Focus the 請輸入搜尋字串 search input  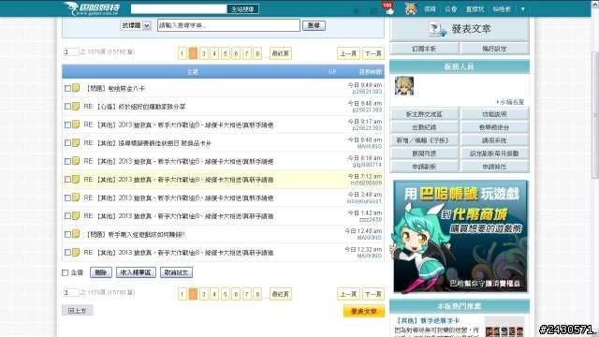coord(228,25)
